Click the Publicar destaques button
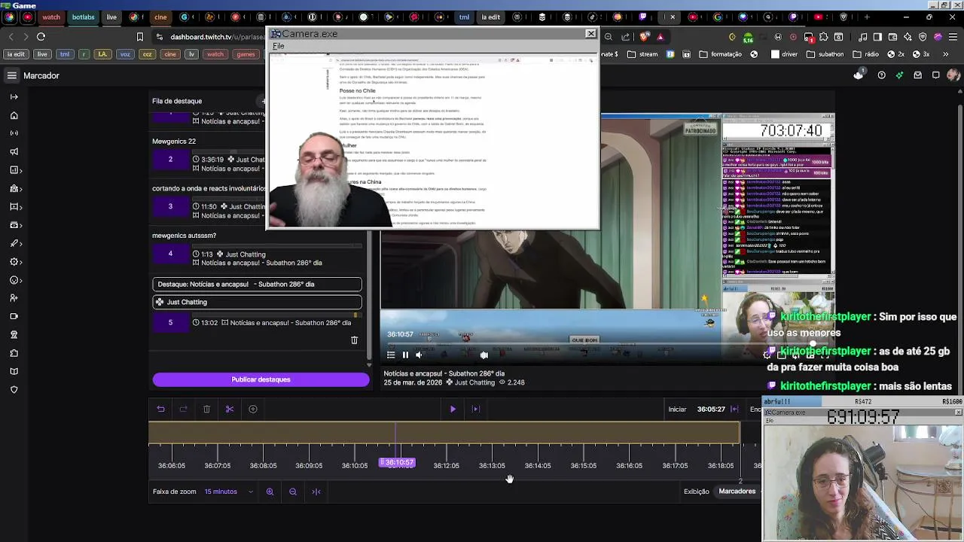Viewport: 964px width, 542px height. (261, 379)
